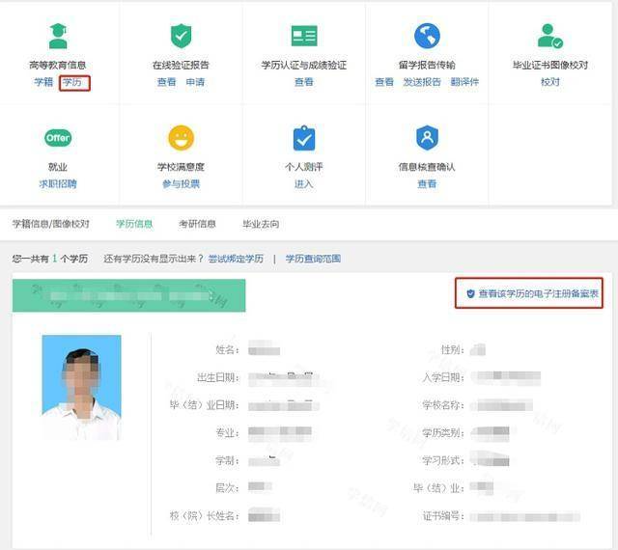
Task: Click the 毕业证书图像校对 person icon
Action: click(549, 37)
